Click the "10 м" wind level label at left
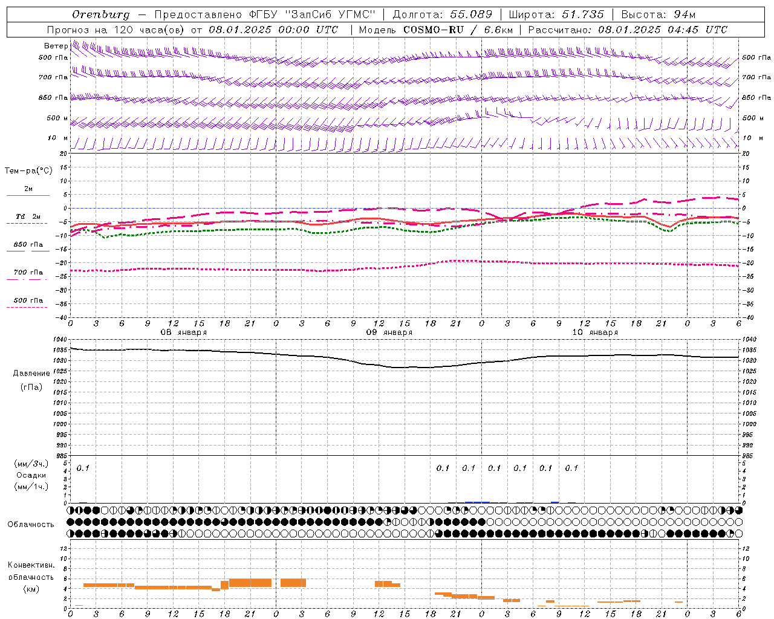Image resolution: width=774 pixels, height=619 pixels. coord(58,138)
